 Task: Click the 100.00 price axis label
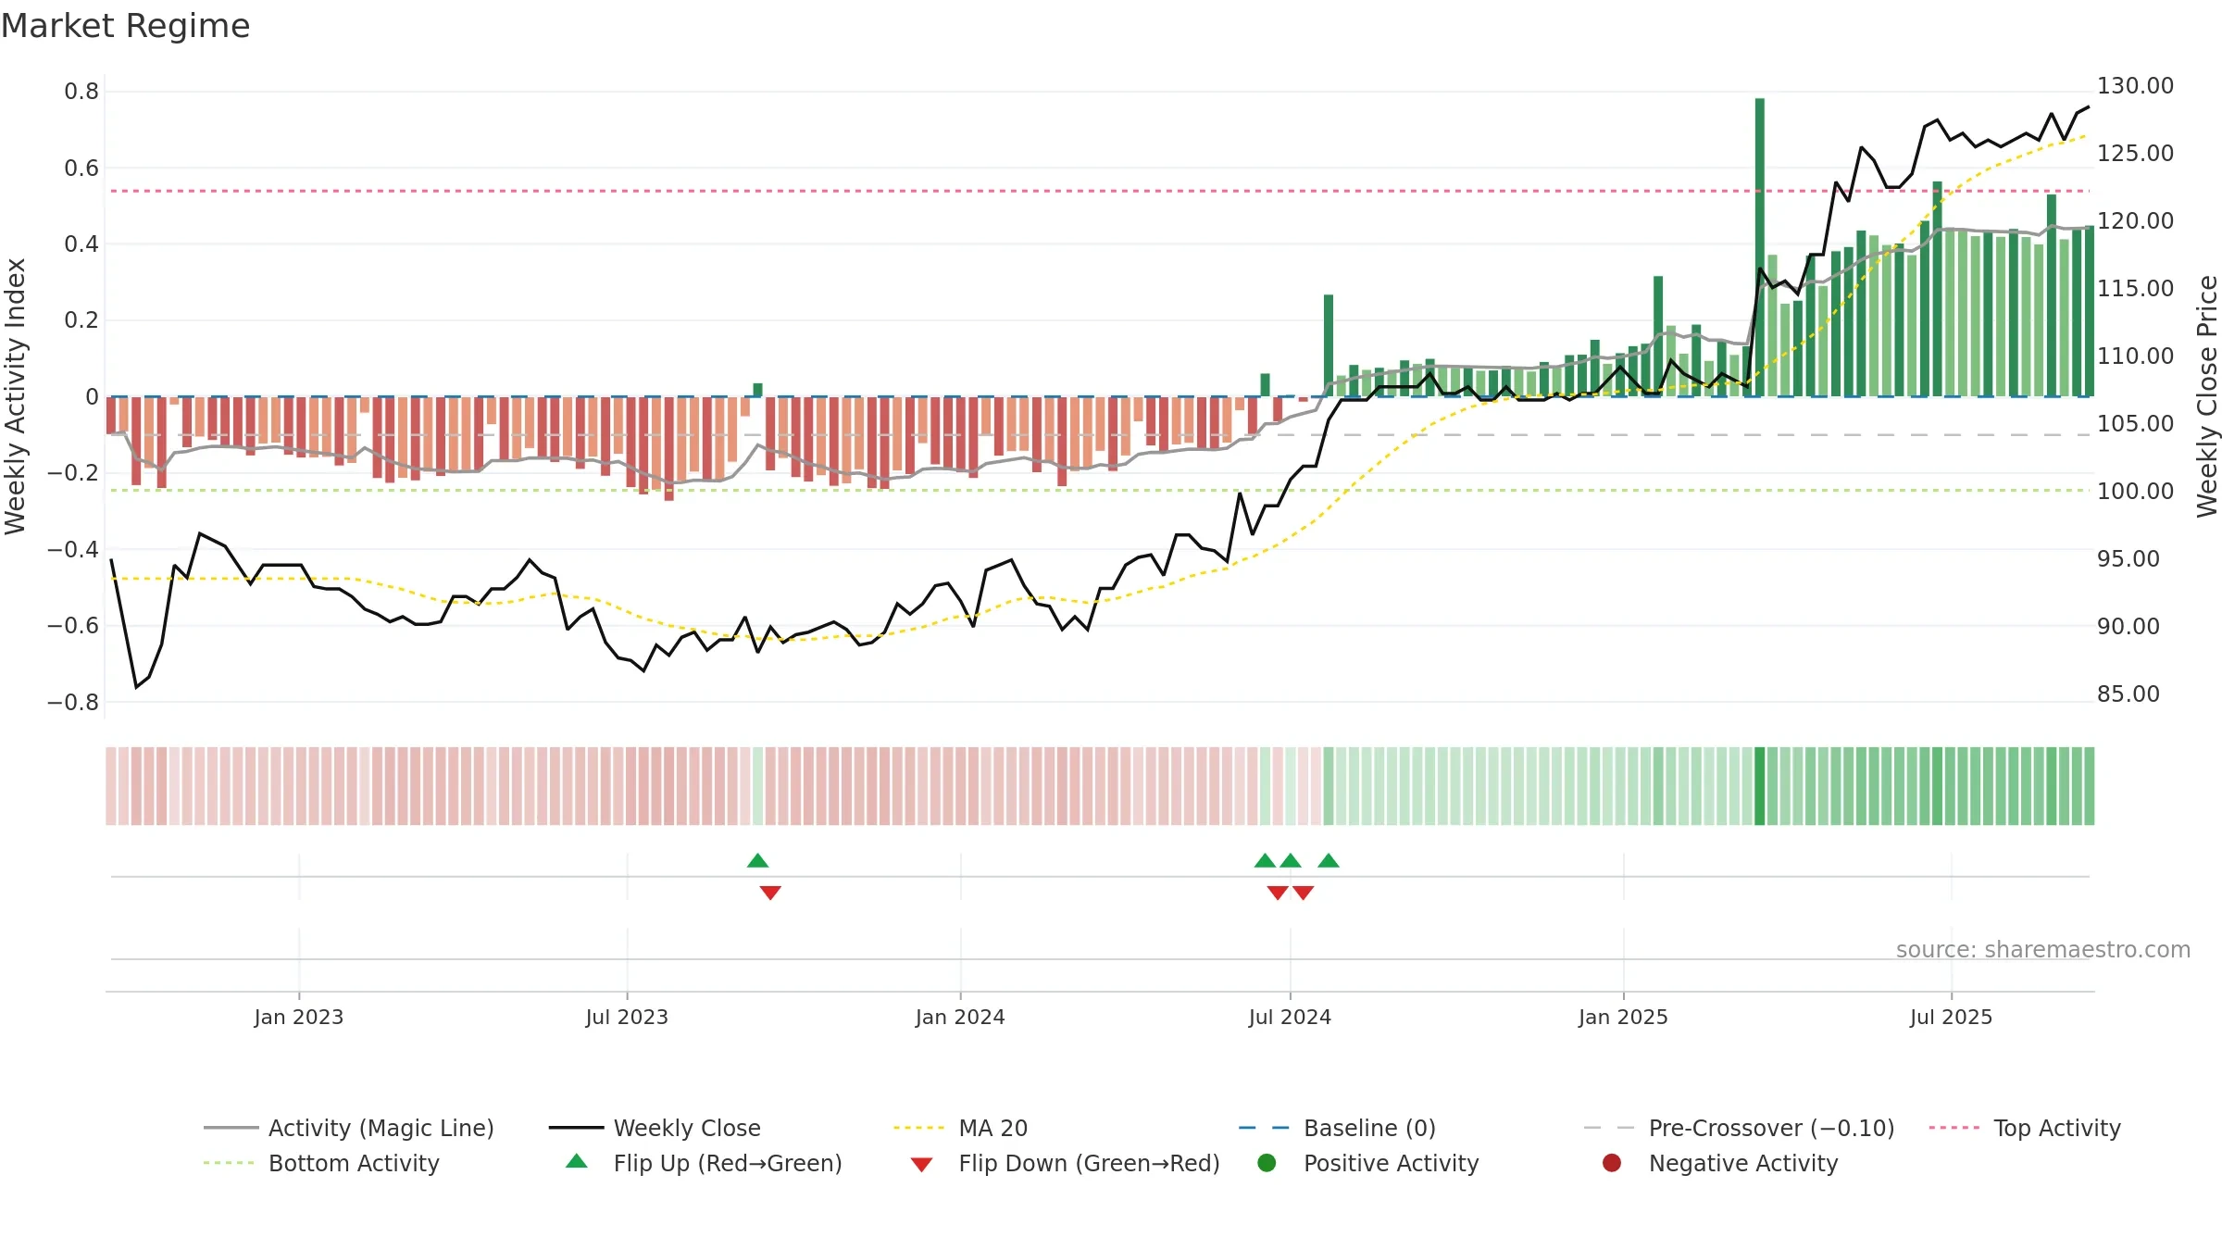(2136, 492)
